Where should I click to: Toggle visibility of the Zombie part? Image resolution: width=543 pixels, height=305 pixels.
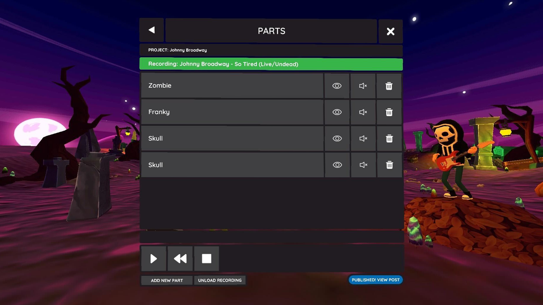coord(337,86)
